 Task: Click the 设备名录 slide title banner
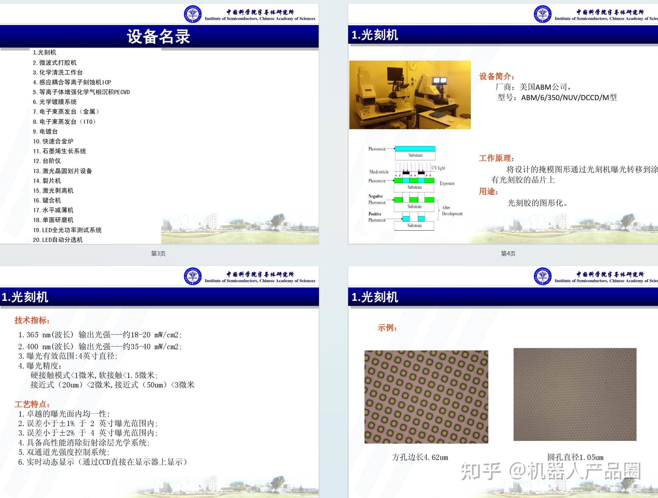[159, 36]
